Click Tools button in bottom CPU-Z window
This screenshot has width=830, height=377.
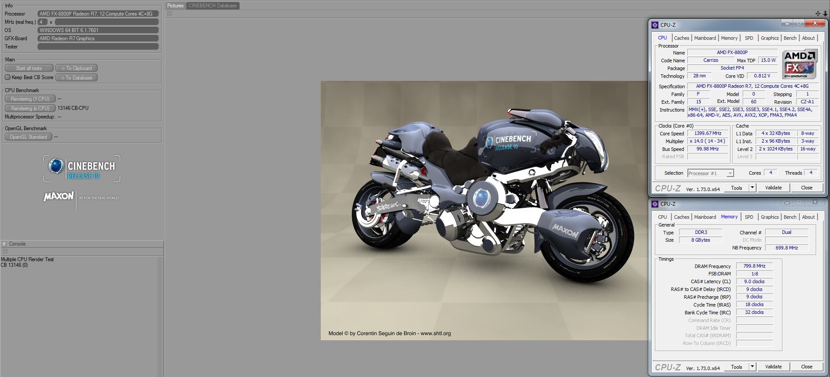tap(737, 367)
